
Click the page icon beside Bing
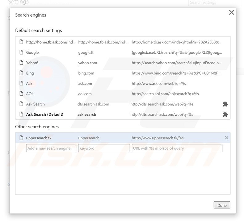(x=21, y=73)
